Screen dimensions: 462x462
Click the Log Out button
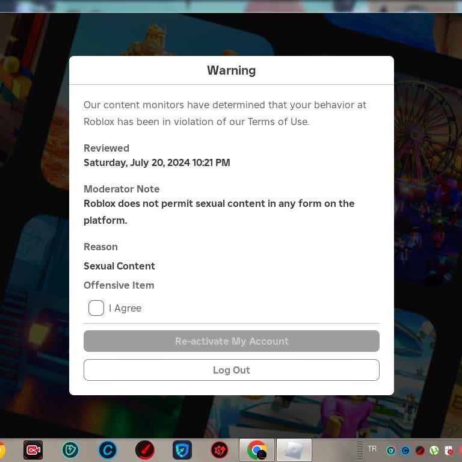point(231,370)
